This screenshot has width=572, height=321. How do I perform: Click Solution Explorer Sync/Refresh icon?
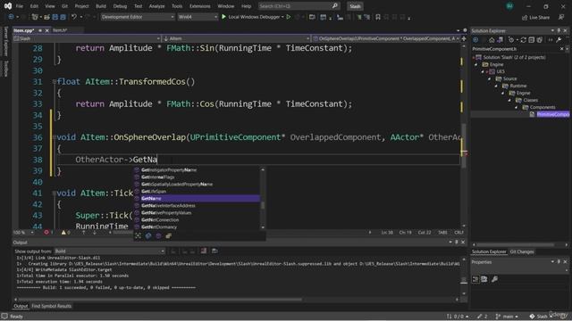(524, 39)
